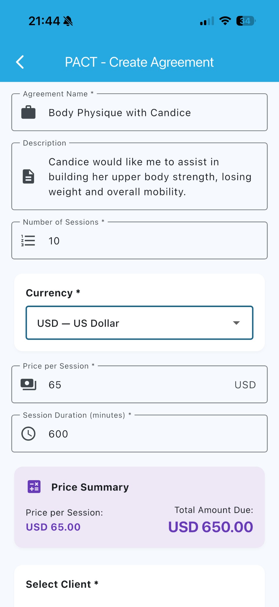279x607 pixels.
Task: Tap the Price Summary heading
Action: click(90, 487)
